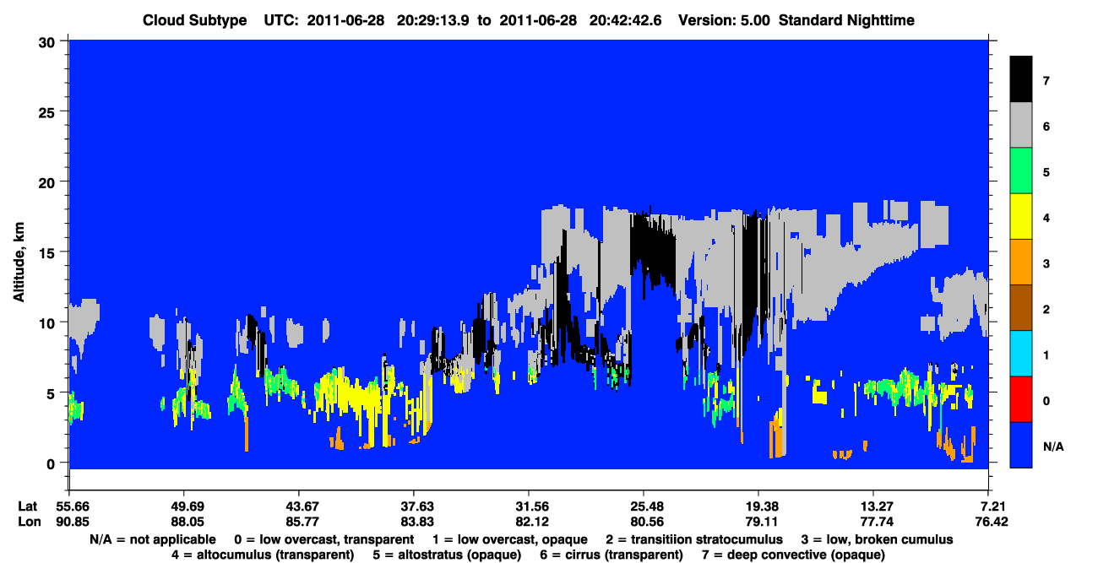Click the orange color swatch labeled 3
The width and height of the screenshot is (1098, 563).
pyautogui.click(x=1021, y=263)
